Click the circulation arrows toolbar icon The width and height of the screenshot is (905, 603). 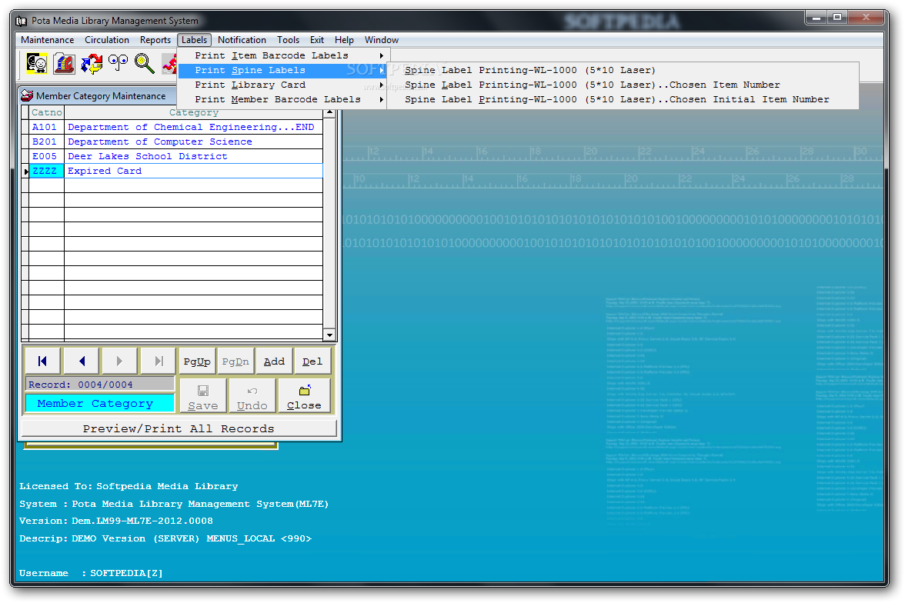tap(91, 64)
